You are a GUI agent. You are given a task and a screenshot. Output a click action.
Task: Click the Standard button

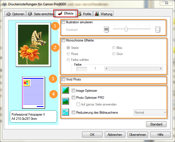click(156, 124)
